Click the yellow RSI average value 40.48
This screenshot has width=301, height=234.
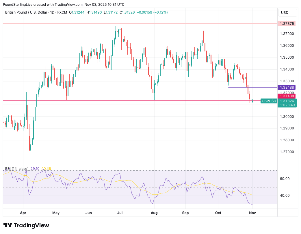pos(46,169)
